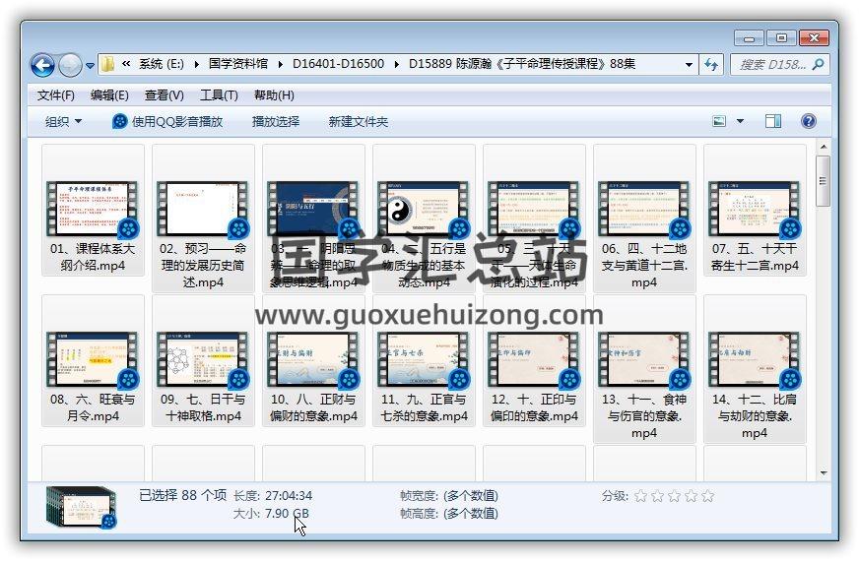Select video 04 五行是物质生成的基本动态
The image size is (859, 561).
click(x=424, y=218)
